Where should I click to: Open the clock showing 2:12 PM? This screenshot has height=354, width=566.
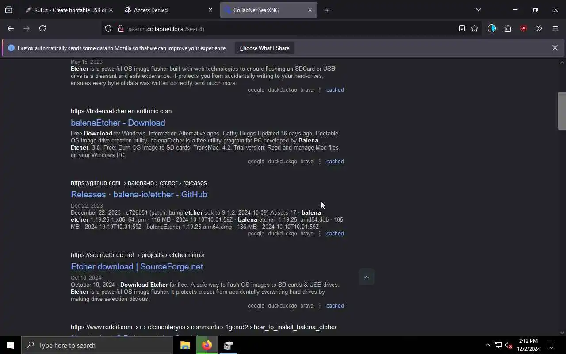point(528,345)
